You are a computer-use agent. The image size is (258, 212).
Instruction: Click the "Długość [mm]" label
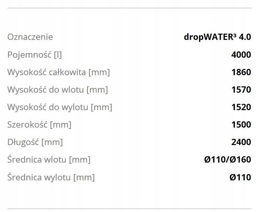click(x=35, y=142)
